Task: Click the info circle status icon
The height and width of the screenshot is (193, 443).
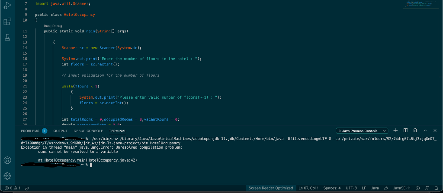Action: [x=418, y=188]
